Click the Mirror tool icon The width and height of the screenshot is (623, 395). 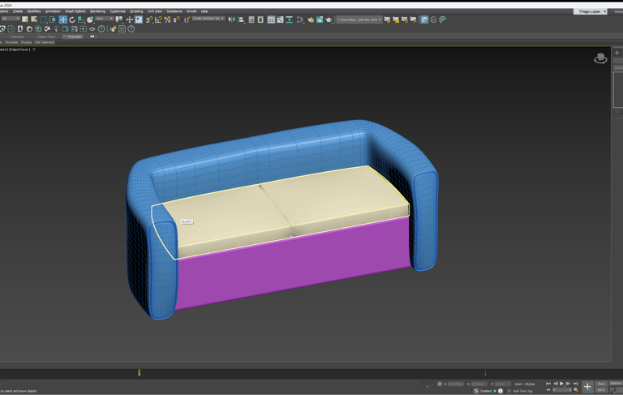point(232,19)
